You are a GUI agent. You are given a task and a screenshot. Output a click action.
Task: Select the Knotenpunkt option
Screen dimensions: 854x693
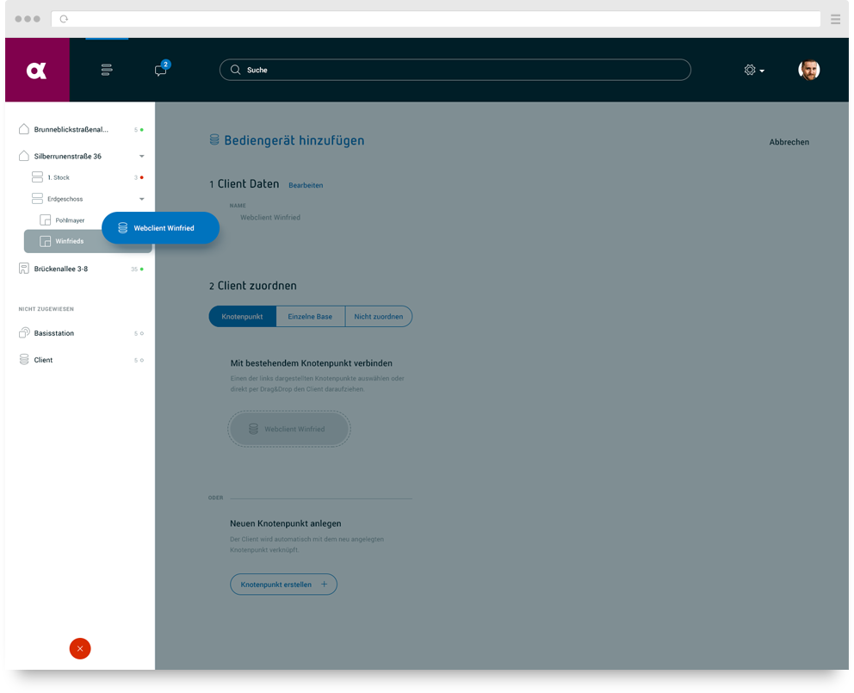tap(242, 317)
